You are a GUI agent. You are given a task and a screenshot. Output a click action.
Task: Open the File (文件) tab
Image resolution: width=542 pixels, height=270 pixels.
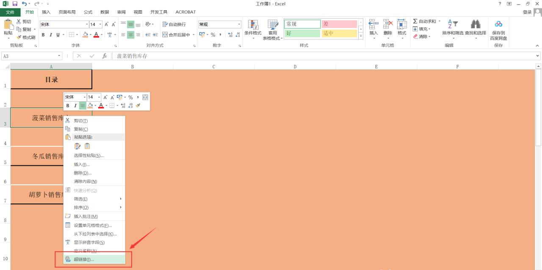[10, 12]
